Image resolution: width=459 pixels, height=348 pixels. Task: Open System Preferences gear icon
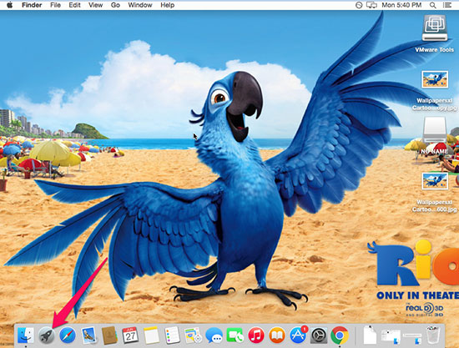319,335
